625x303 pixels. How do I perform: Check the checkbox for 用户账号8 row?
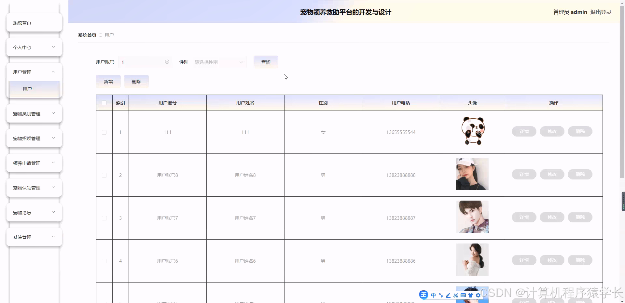(104, 175)
